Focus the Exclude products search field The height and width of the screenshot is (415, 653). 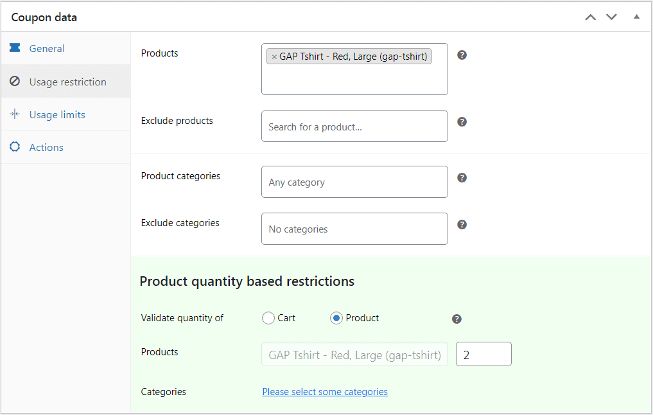point(354,127)
